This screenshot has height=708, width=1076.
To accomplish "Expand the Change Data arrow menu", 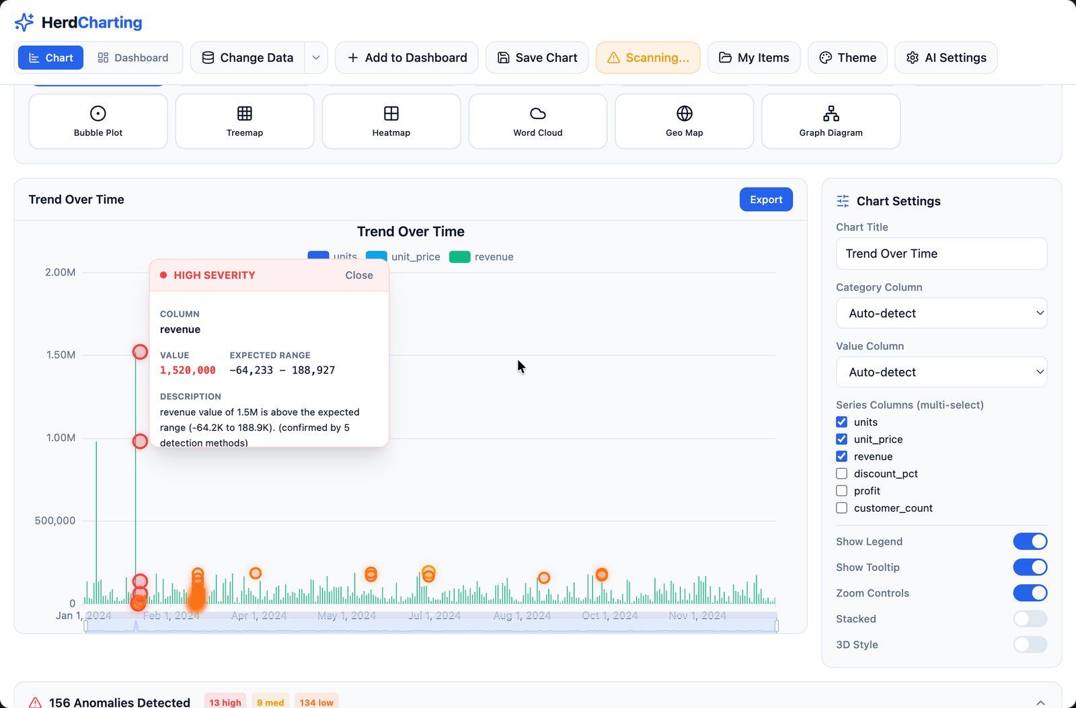I will [x=316, y=58].
